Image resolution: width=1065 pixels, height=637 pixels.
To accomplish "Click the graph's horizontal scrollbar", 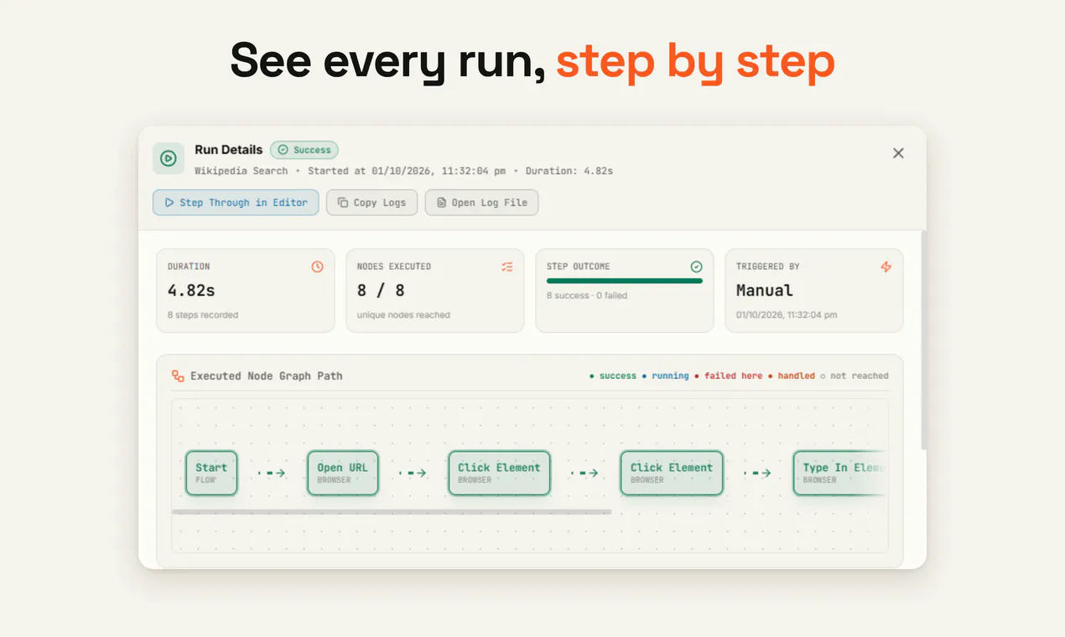I will 392,511.
